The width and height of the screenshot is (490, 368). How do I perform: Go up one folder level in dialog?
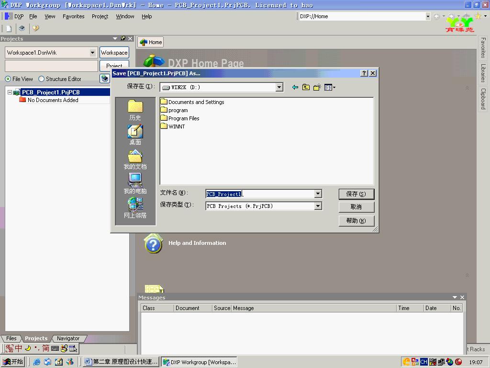point(306,87)
